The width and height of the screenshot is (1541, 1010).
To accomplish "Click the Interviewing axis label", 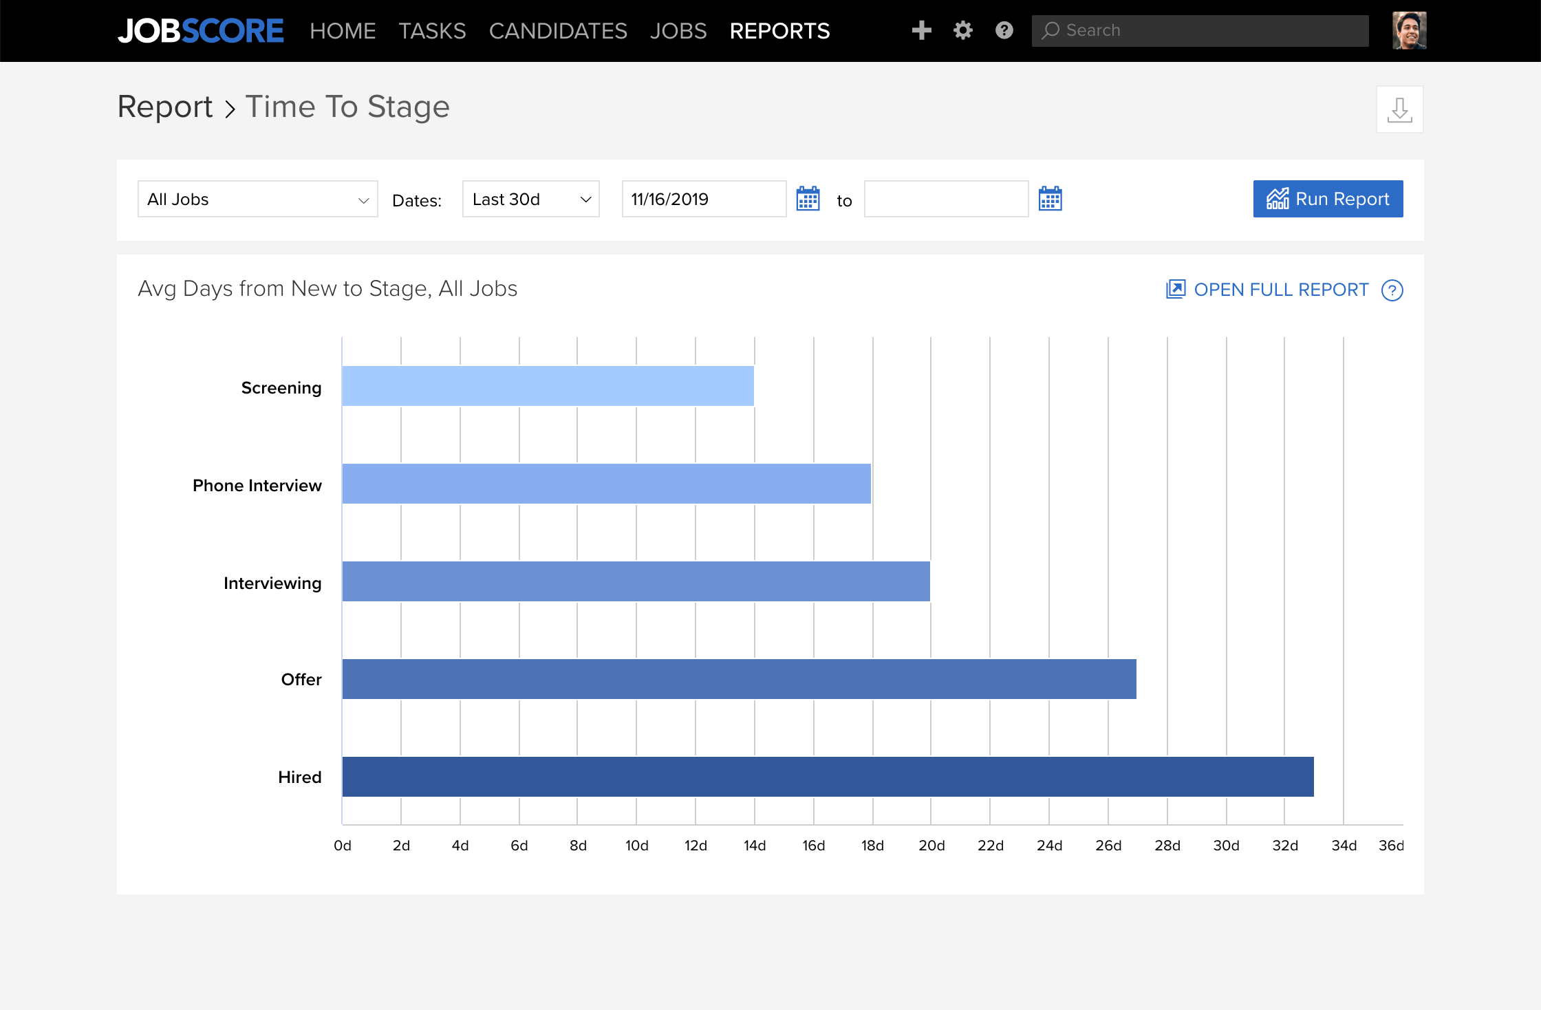I will (272, 583).
